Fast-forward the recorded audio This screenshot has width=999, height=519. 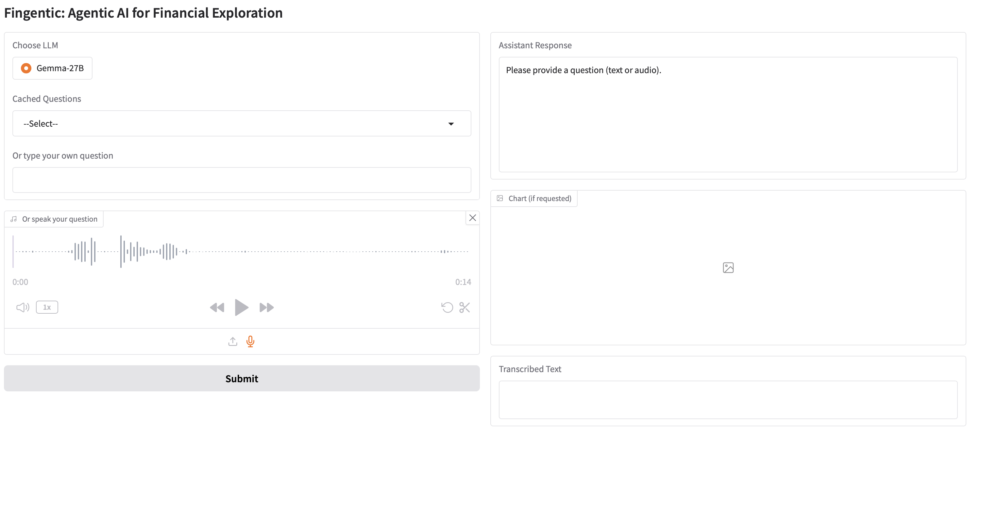(x=266, y=307)
